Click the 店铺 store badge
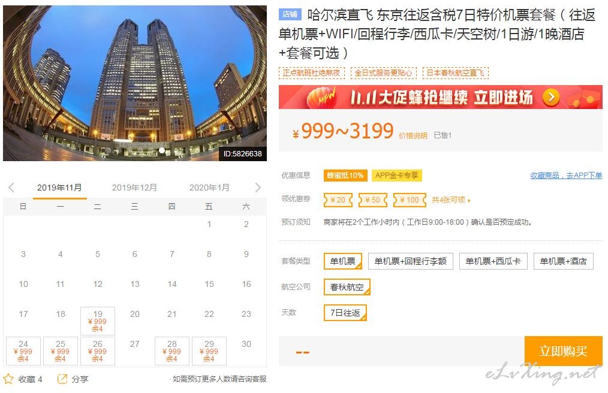608x393 pixels. click(290, 15)
